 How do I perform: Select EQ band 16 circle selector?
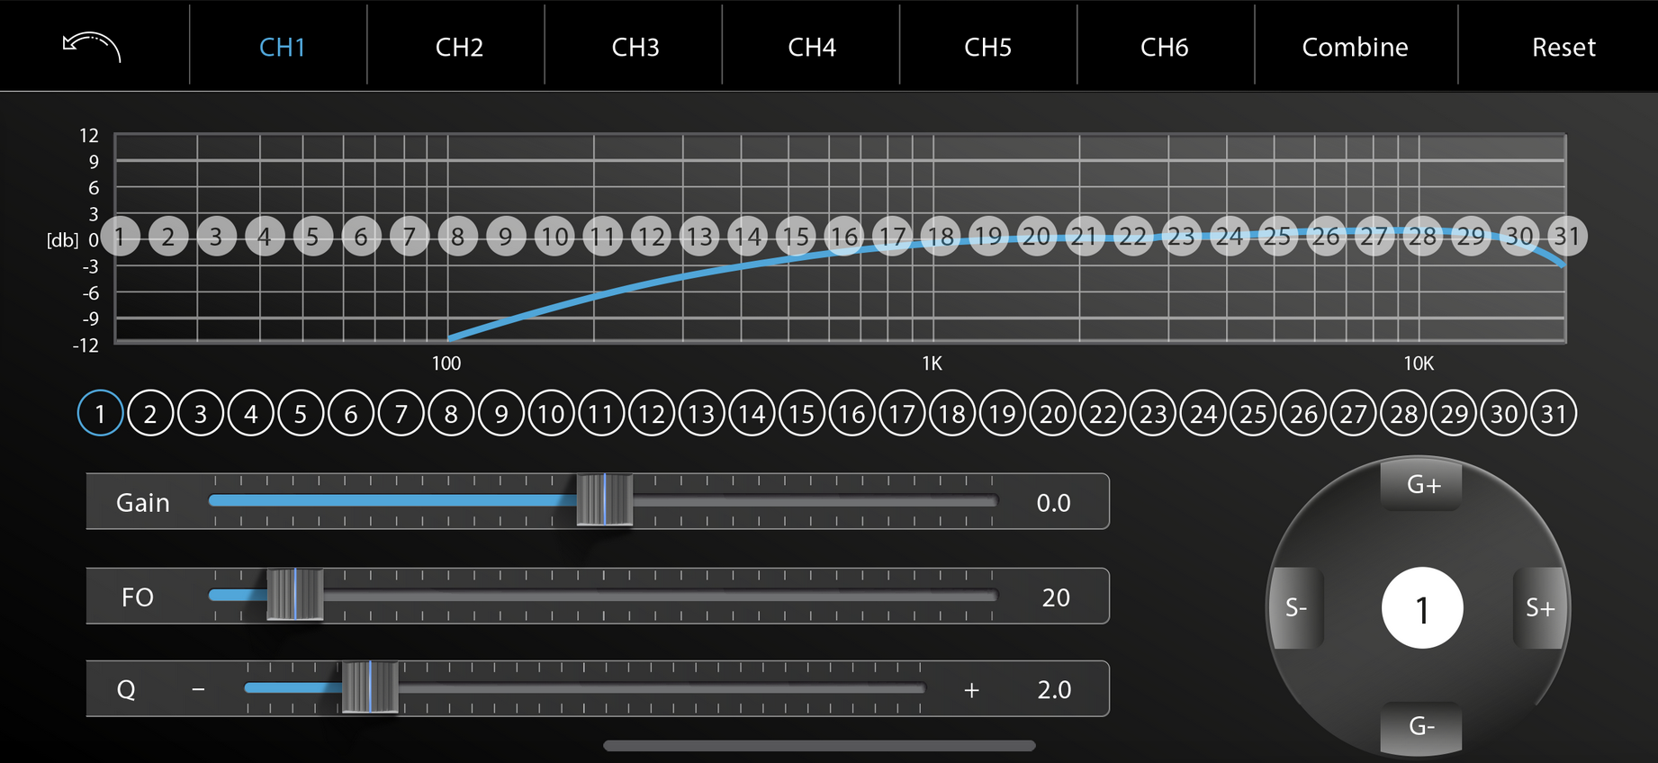[x=852, y=414]
